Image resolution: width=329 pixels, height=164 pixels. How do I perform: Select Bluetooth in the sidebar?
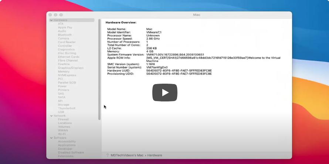click(65, 35)
